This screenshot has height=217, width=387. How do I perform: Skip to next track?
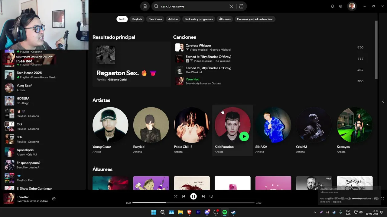point(203,196)
